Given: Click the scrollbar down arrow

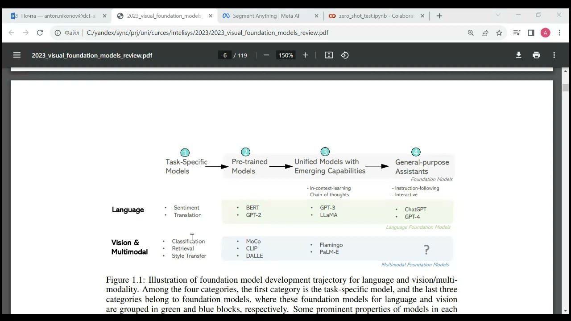Looking at the screenshot, I should [566, 310].
